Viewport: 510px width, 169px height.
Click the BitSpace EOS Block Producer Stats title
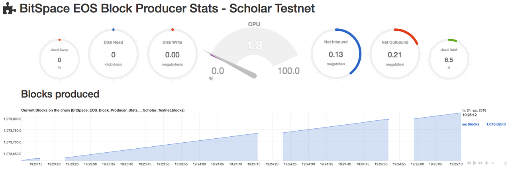(x=167, y=9)
